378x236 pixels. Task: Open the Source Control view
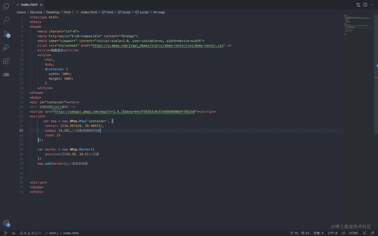tap(6, 34)
